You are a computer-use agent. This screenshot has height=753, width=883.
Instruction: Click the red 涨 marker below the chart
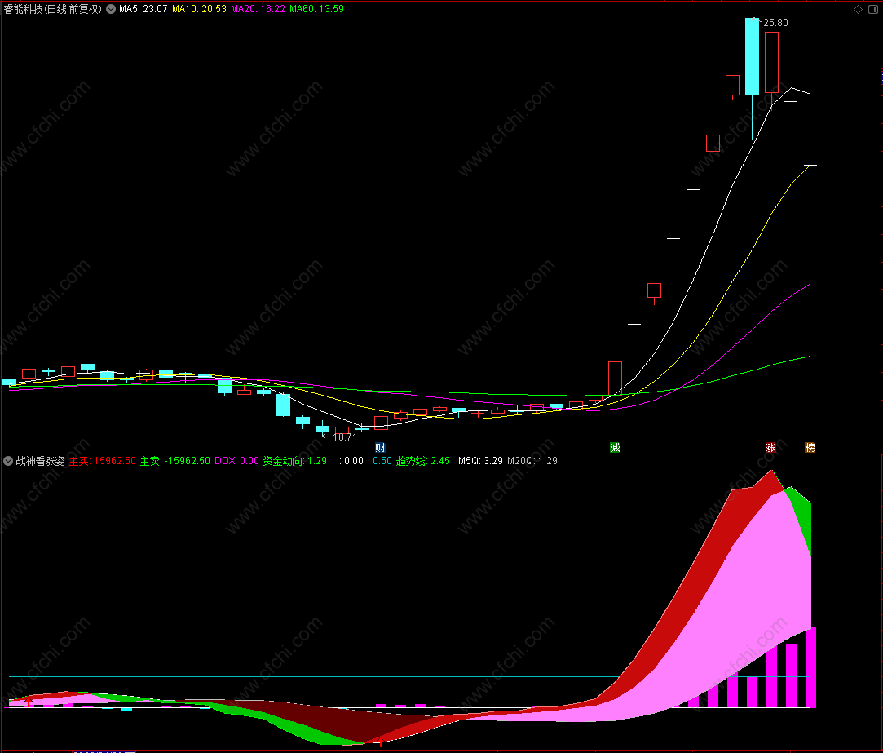pos(771,448)
